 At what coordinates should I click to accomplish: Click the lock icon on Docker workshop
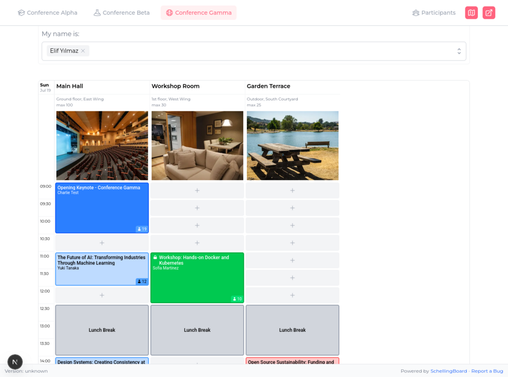pos(155,258)
